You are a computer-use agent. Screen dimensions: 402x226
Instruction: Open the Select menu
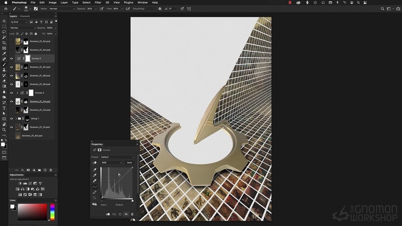(86, 2)
